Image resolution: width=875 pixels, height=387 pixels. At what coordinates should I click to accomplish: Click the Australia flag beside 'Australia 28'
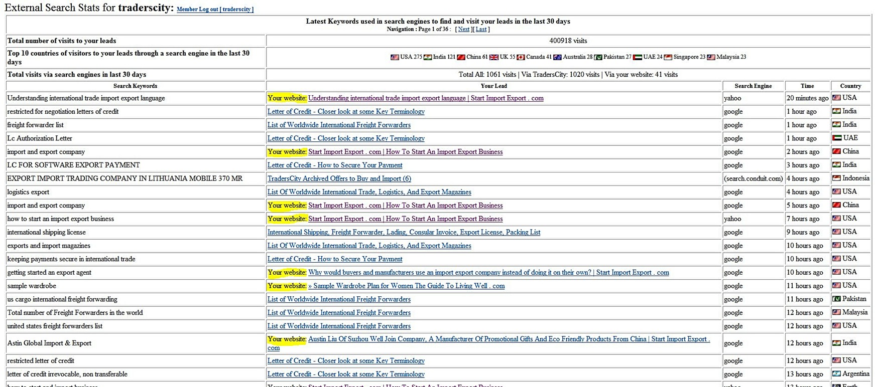(x=557, y=57)
